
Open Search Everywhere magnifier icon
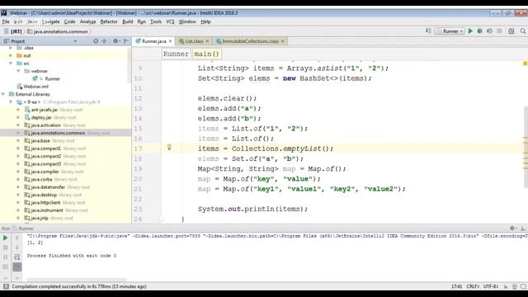pyautogui.click(x=523, y=31)
